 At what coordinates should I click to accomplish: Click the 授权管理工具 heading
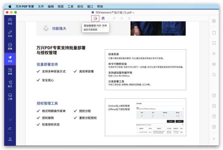coord(47,103)
